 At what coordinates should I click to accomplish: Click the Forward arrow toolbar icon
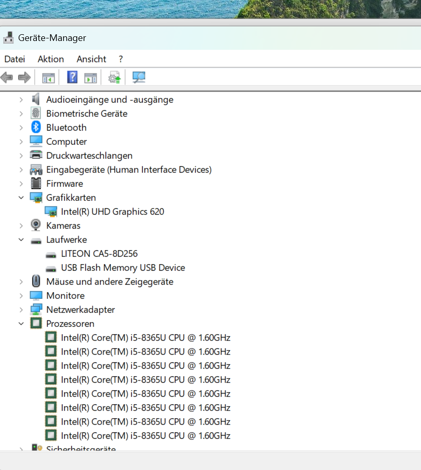point(24,78)
